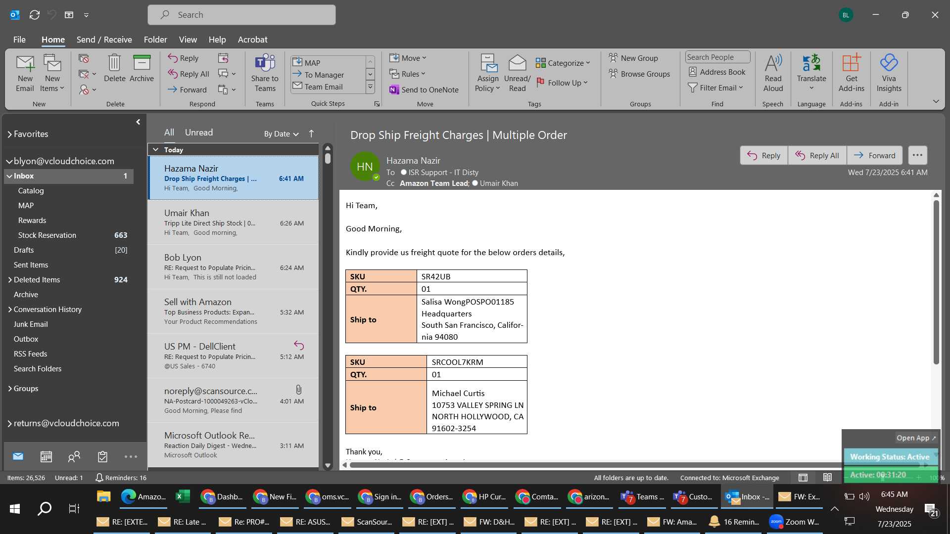Open the Drafts folder

click(69, 250)
